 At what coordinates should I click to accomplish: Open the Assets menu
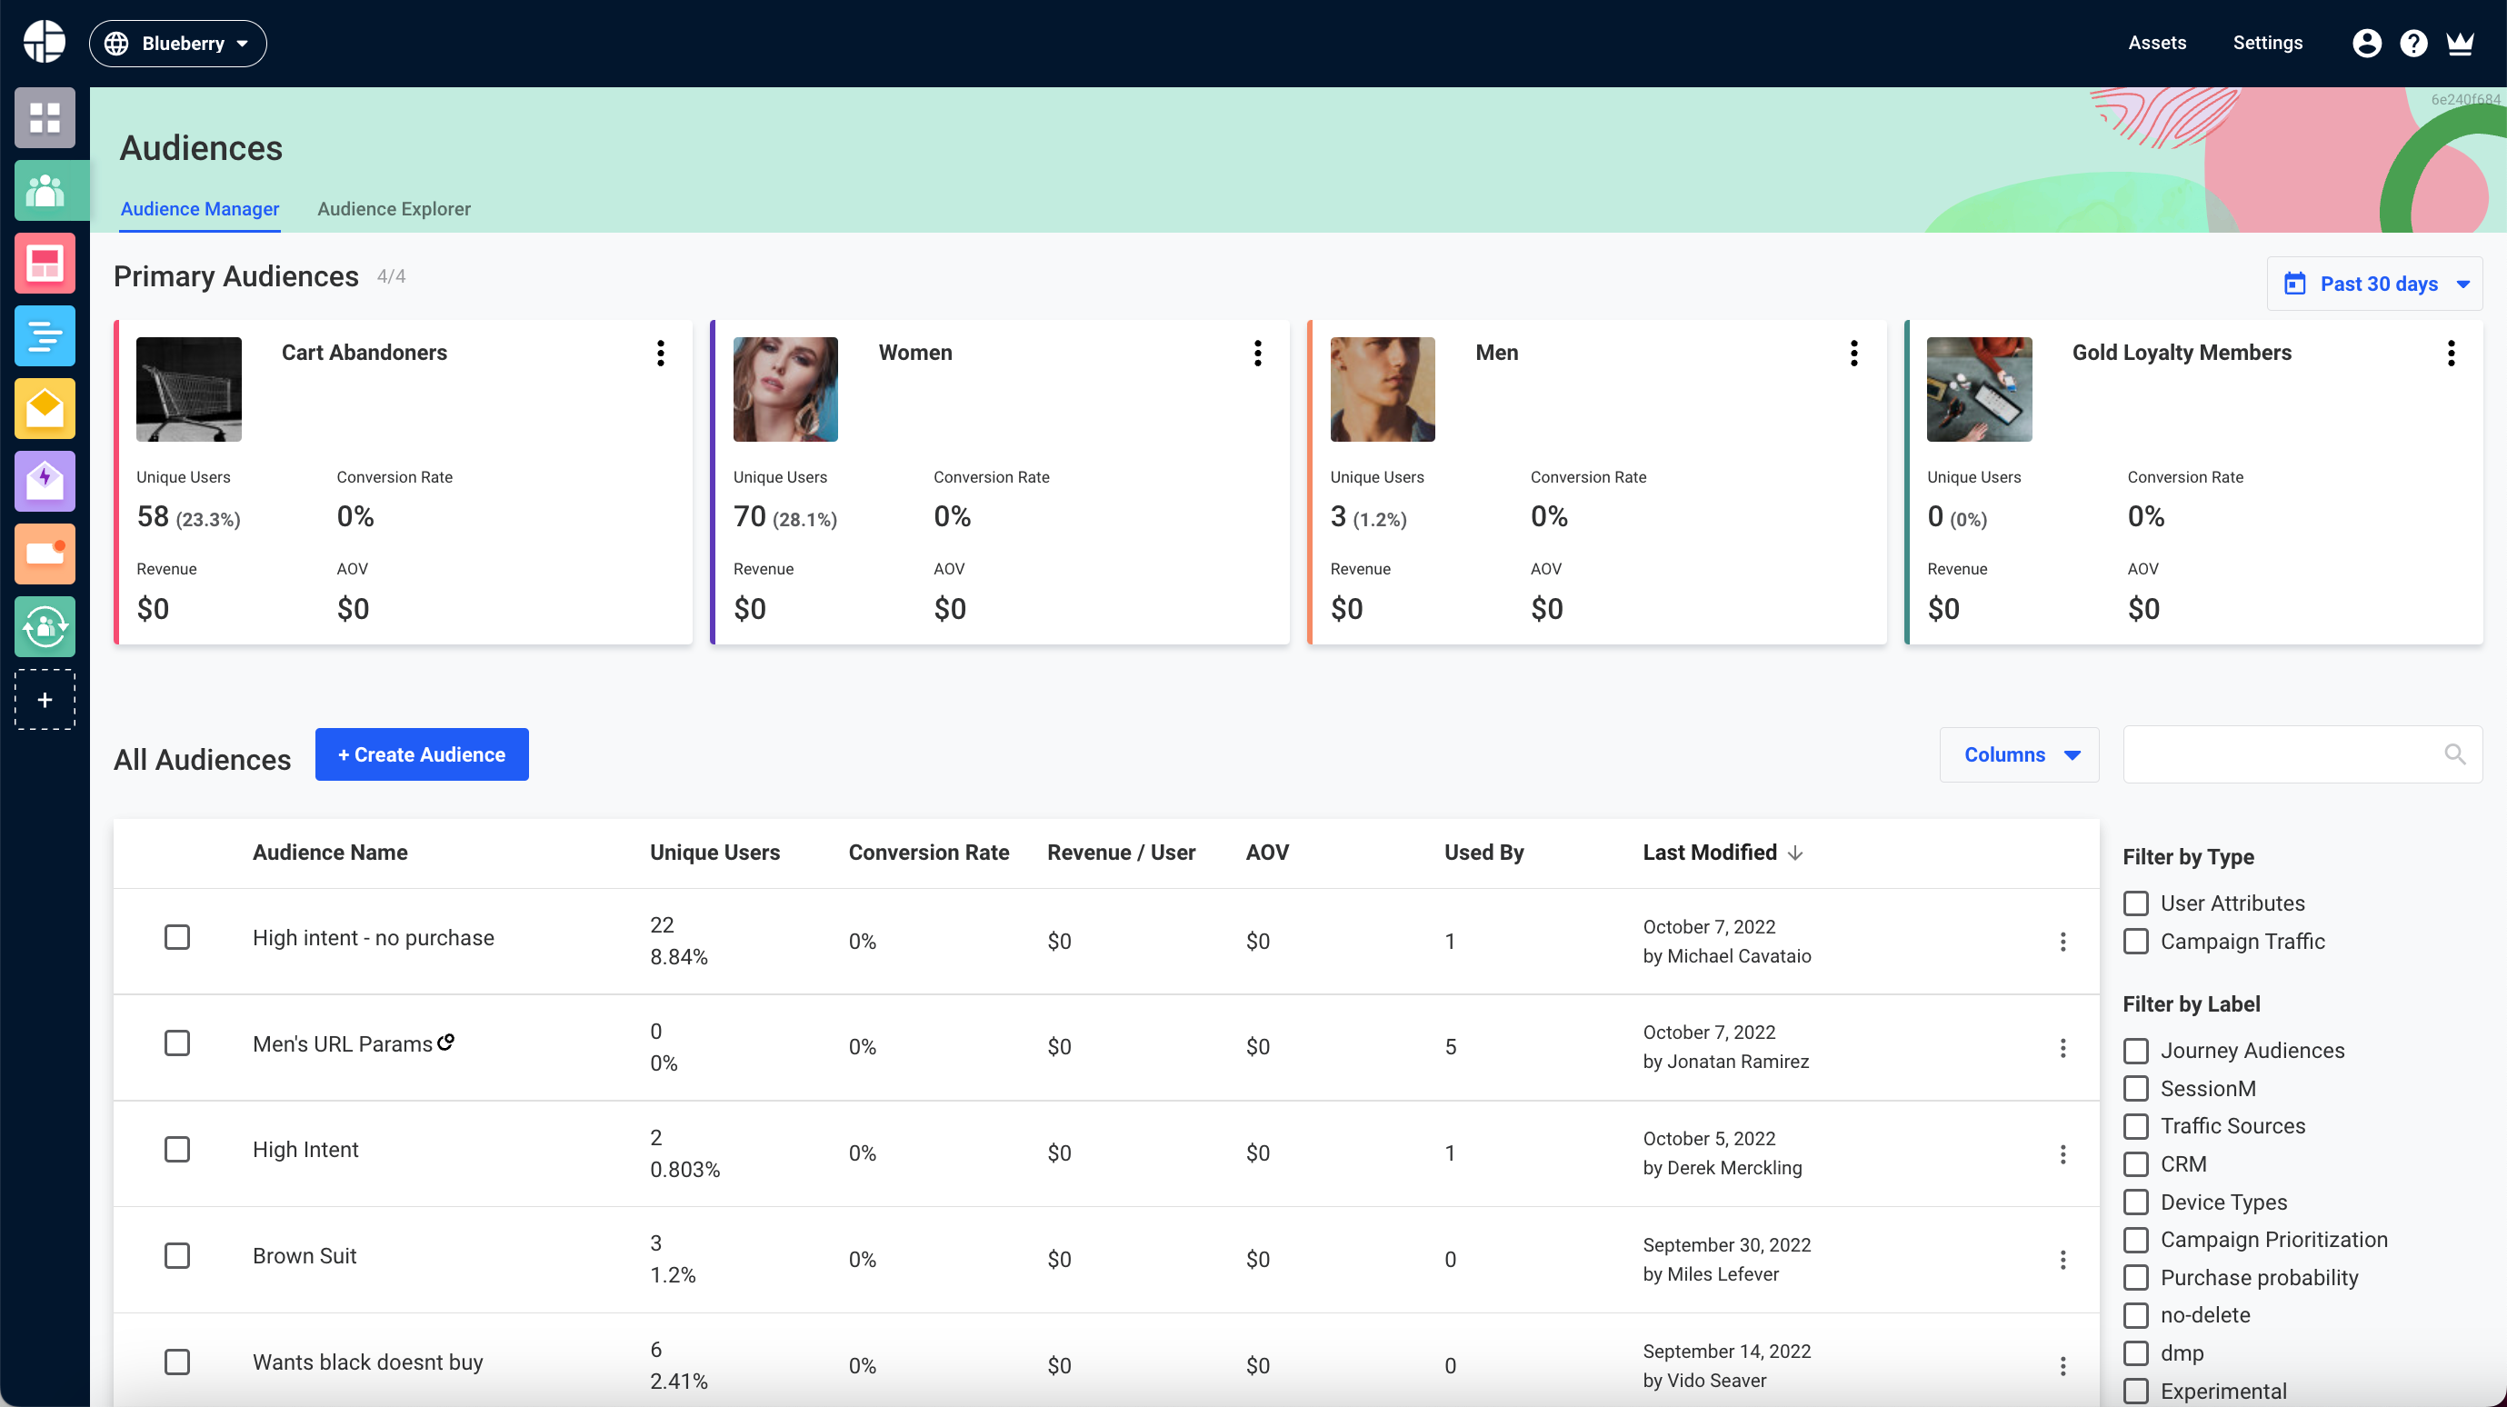click(x=2157, y=43)
